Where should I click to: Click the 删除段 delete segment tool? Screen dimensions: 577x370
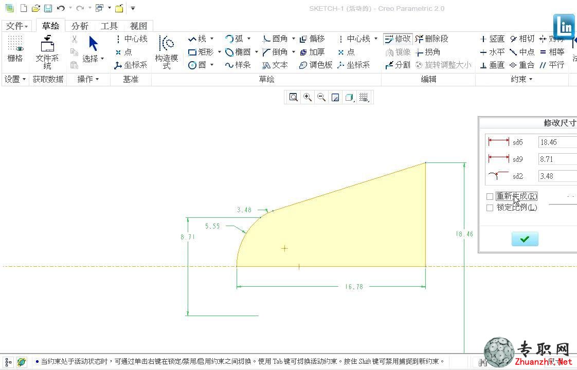tap(431, 39)
